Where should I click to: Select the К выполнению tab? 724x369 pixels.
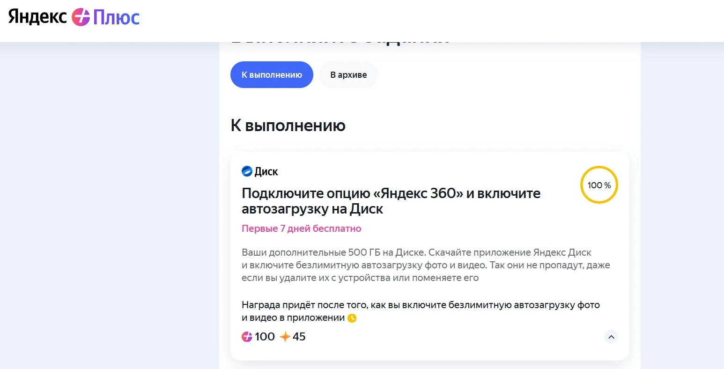tap(272, 75)
